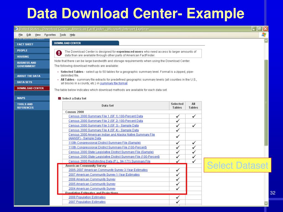Screen dimensions: 283x212
Task: Close the Internet Explorer window
Action: click(266, 29)
